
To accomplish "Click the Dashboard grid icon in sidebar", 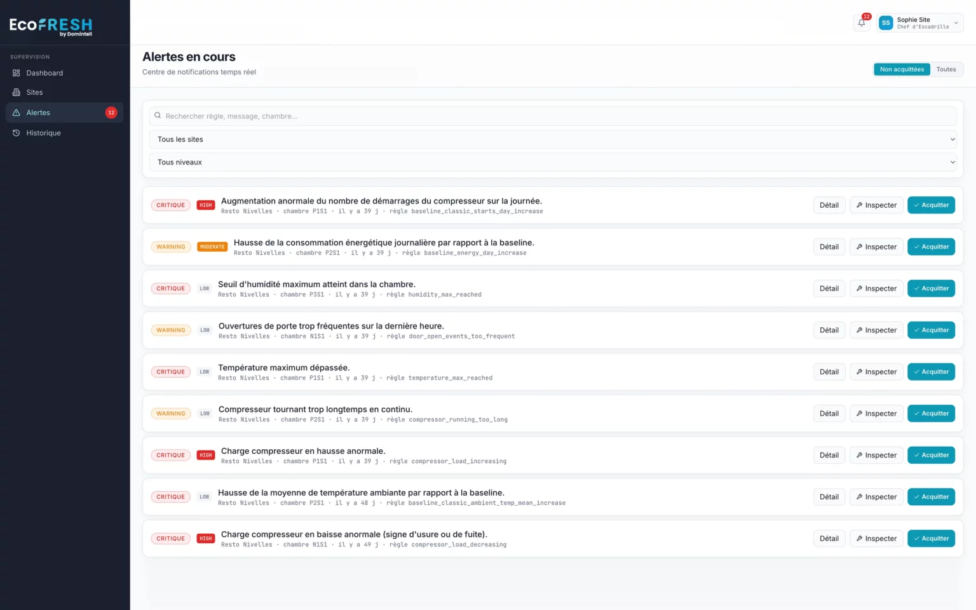I will pos(17,73).
